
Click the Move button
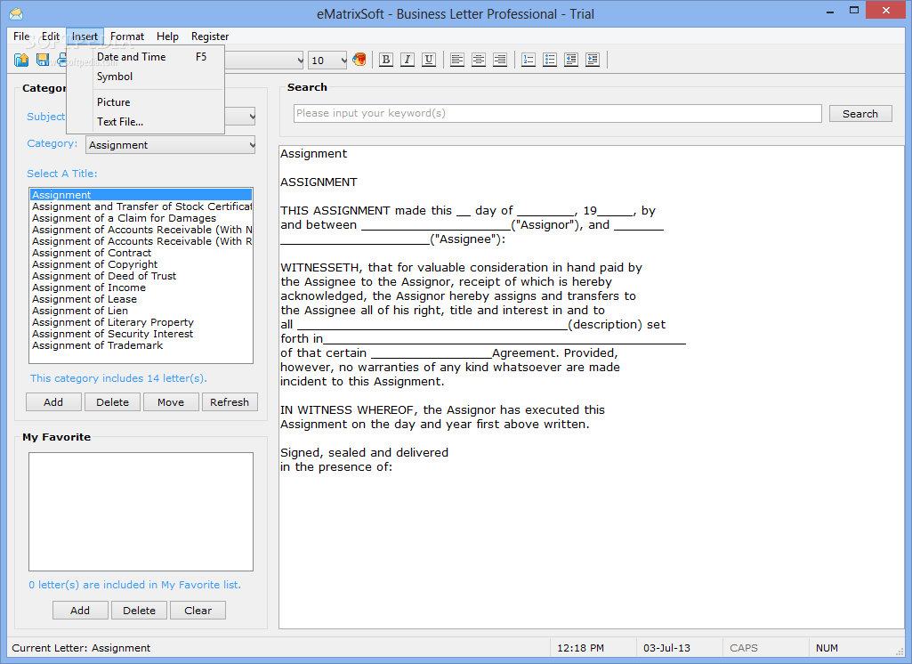click(171, 402)
